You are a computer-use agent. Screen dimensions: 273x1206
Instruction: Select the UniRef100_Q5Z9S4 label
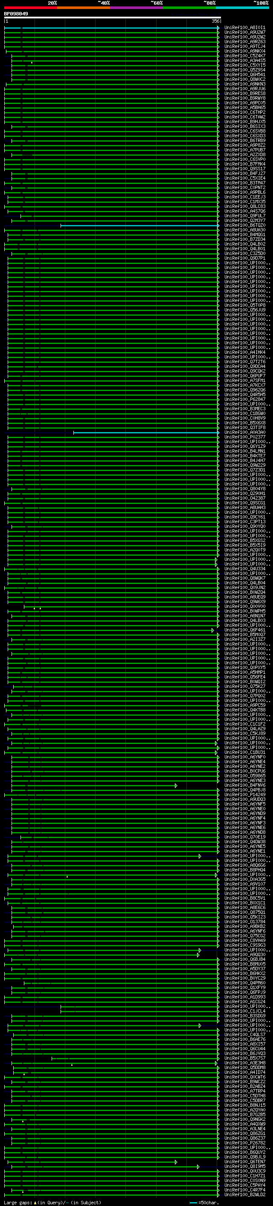pos(244,70)
